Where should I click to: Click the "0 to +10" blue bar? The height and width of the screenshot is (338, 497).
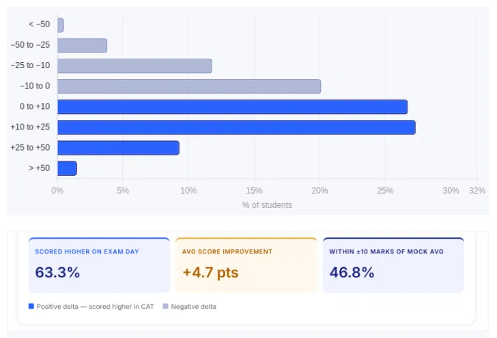click(232, 107)
